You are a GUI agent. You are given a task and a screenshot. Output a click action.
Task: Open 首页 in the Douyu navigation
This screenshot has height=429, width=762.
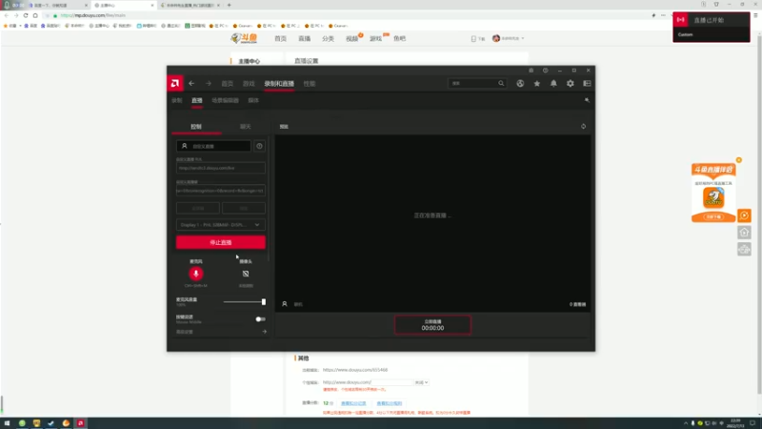pyautogui.click(x=280, y=38)
